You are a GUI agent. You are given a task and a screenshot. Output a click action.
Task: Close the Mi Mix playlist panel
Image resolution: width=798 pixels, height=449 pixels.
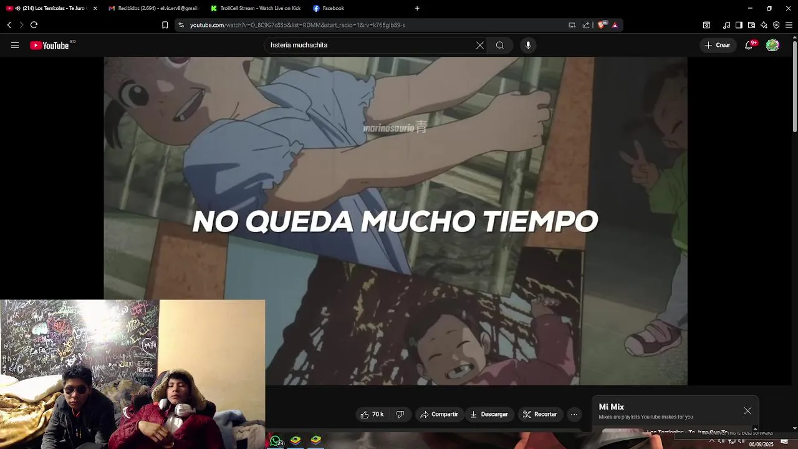748,411
